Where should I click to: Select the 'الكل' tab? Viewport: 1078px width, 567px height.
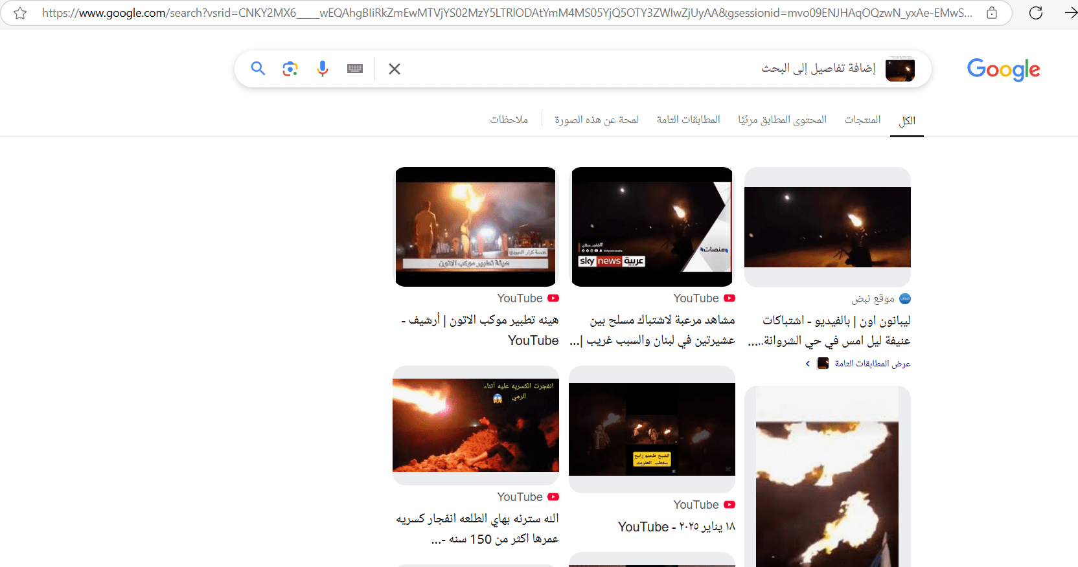point(907,120)
